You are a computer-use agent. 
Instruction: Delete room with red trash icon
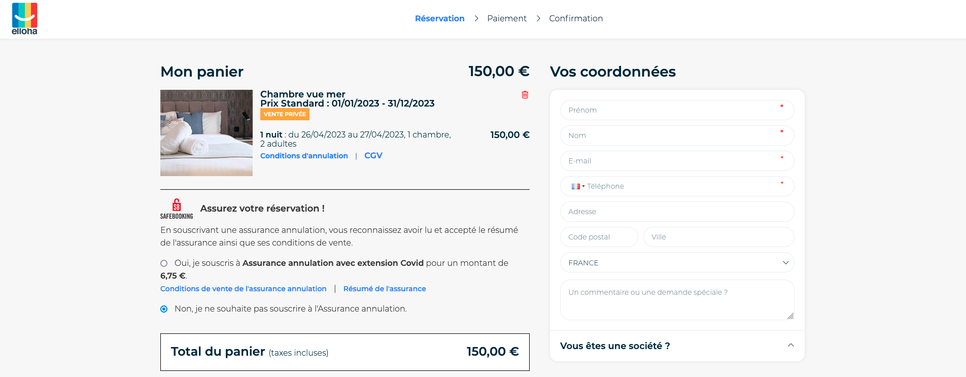[525, 95]
